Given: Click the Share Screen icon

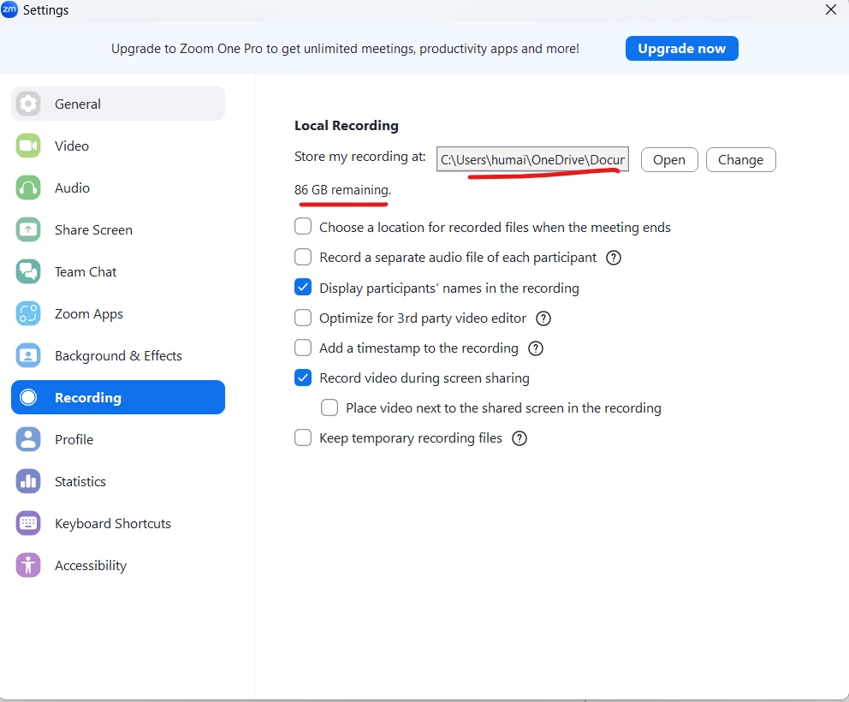Looking at the screenshot, I should pos(28,229).
